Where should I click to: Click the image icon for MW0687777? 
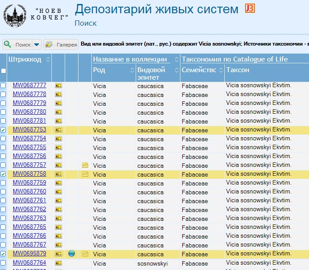click(x=58, y=85)
